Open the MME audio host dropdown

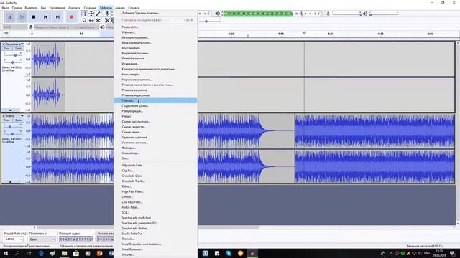15,27
